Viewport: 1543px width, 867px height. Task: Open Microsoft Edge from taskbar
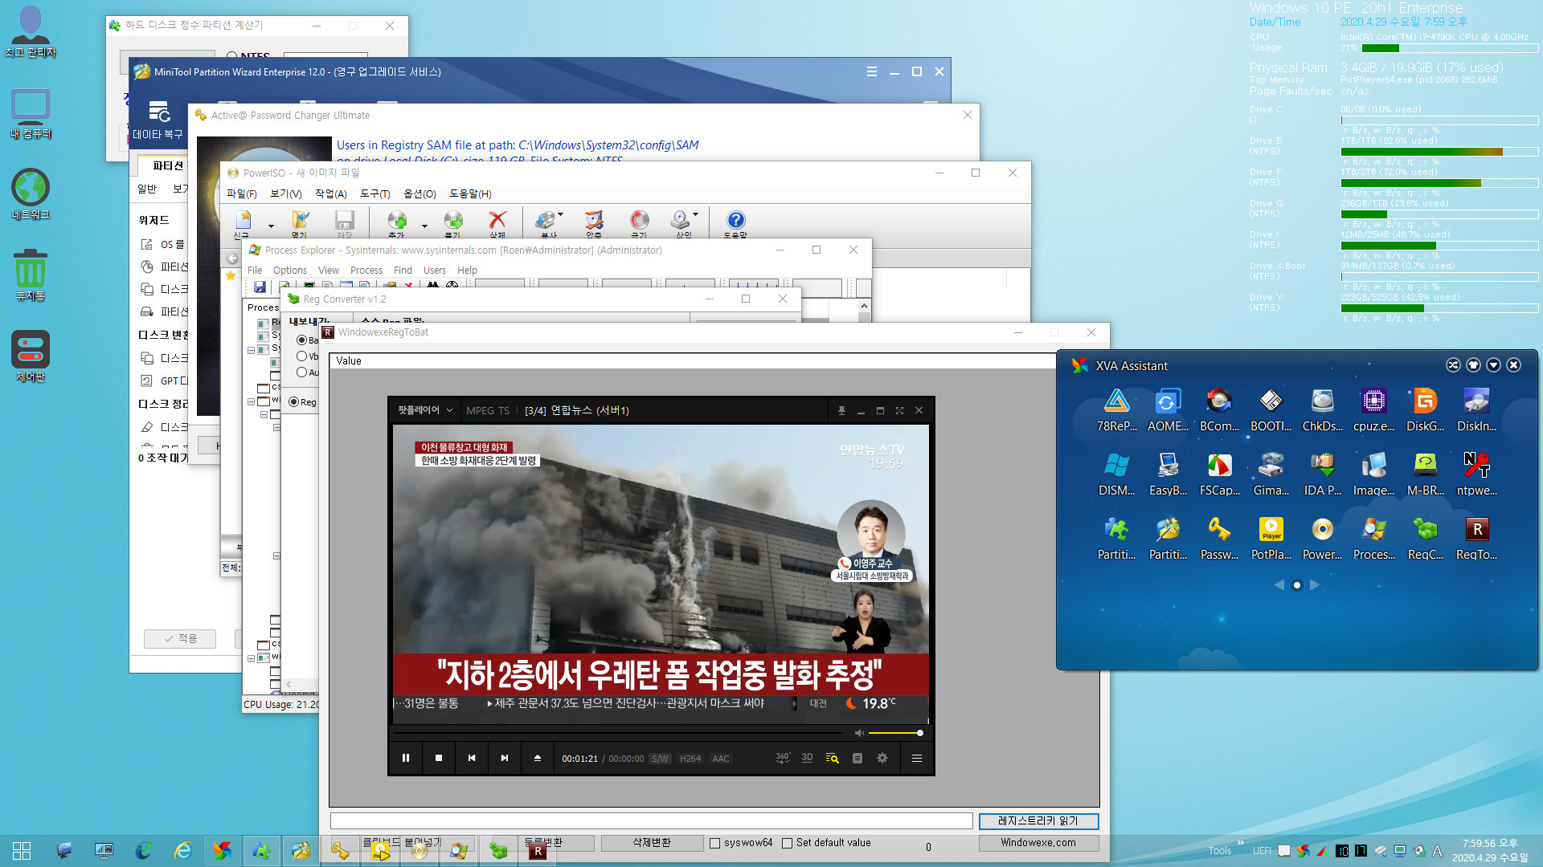(144, 850)
